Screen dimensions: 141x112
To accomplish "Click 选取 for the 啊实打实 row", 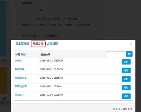I will (x=126, y=70).
